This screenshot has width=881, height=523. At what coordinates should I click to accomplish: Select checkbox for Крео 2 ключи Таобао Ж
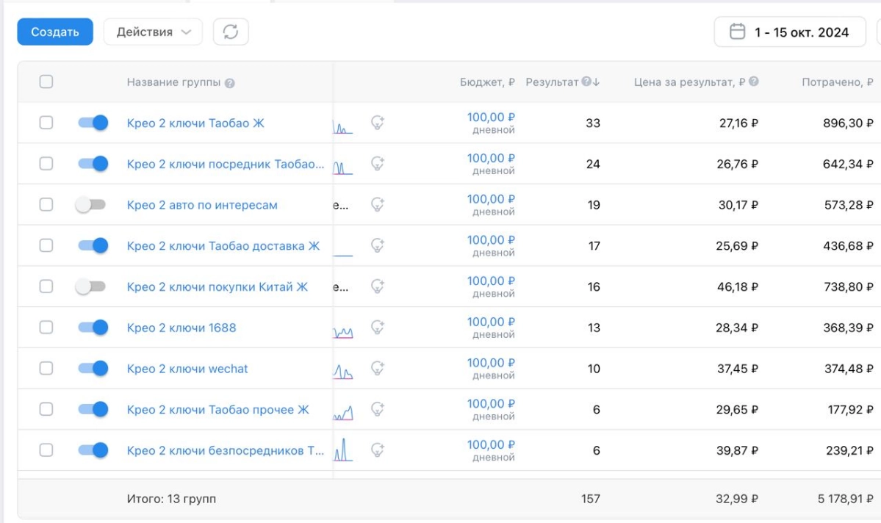46,123
